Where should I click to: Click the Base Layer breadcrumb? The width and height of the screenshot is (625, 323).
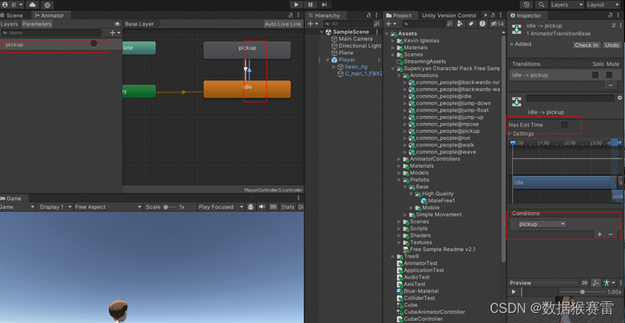(x=139, y=24)
